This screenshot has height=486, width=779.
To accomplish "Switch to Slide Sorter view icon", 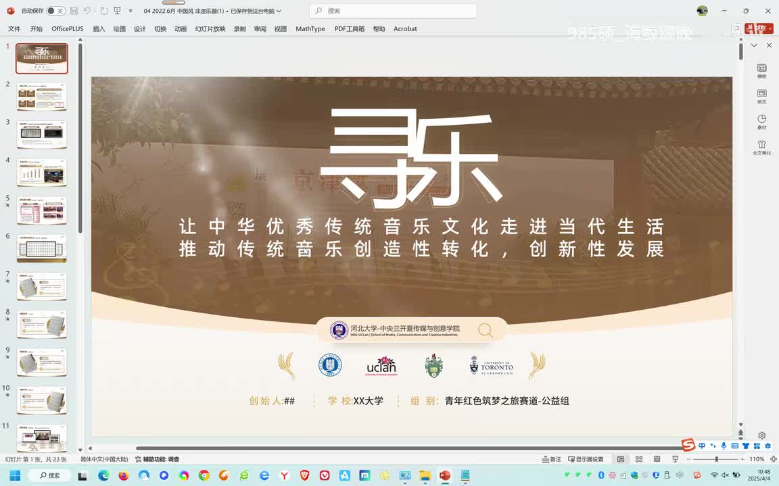I will click(639, 459).
